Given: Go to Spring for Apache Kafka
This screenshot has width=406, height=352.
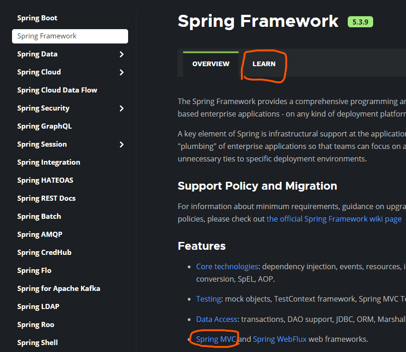Looking at the screenshot, I should (59, 289).
